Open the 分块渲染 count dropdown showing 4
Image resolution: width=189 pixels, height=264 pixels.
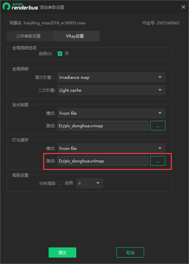pos(90,183)
